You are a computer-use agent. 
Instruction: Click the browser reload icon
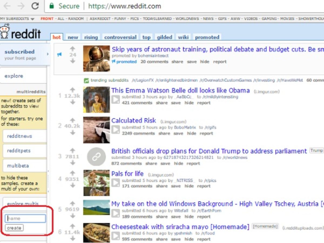pyautogui.click(x=35, y=6)
